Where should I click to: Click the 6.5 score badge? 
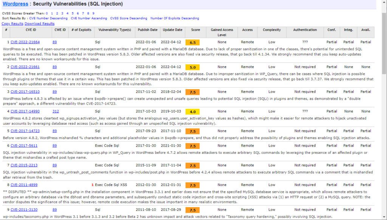pyautogui.click(x=192, y=42)
